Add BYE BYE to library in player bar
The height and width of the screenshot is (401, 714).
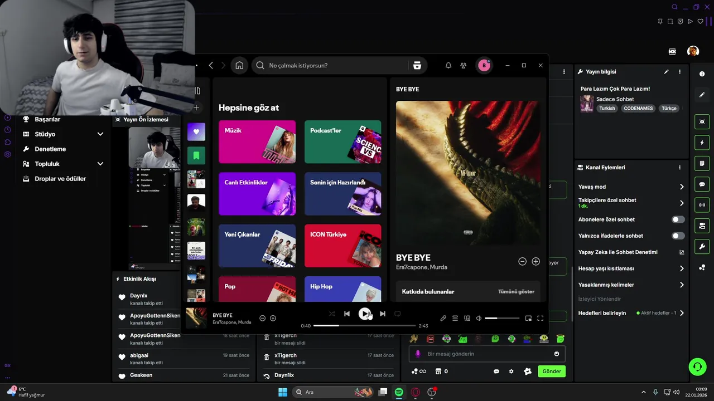click(273, 318)
